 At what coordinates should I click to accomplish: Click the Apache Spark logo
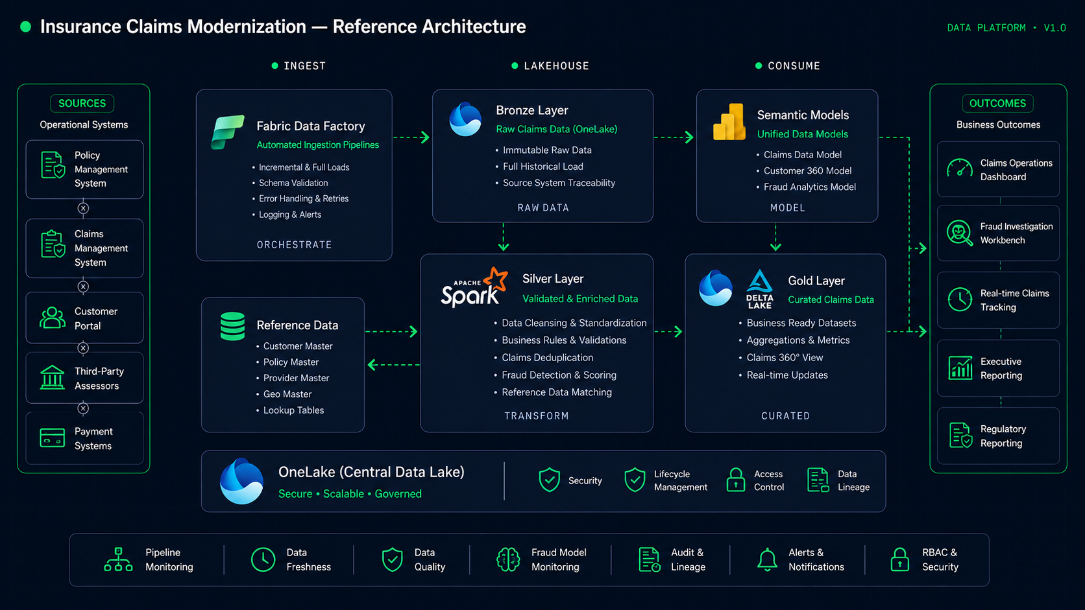[474, 287]
